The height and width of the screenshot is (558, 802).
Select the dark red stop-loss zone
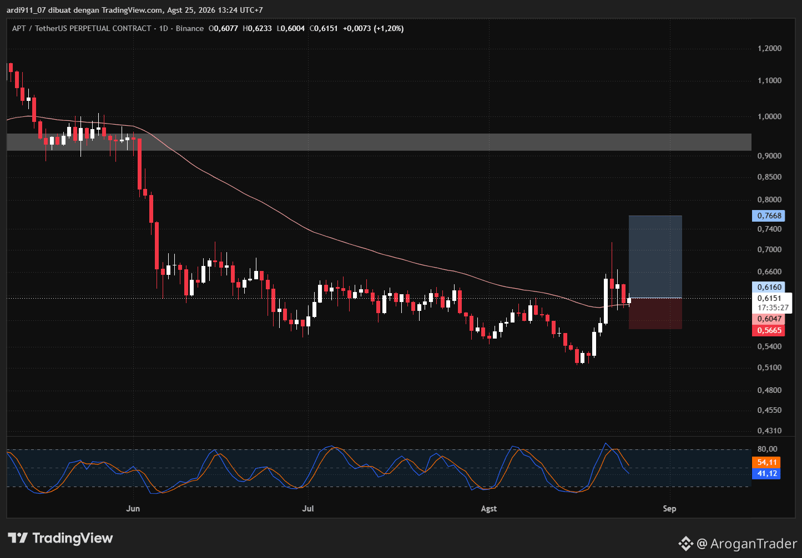(x=655, y=314)
